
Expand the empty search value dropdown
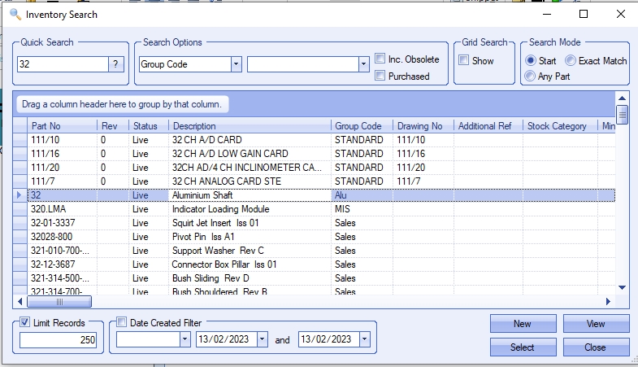tap(363, 64)
